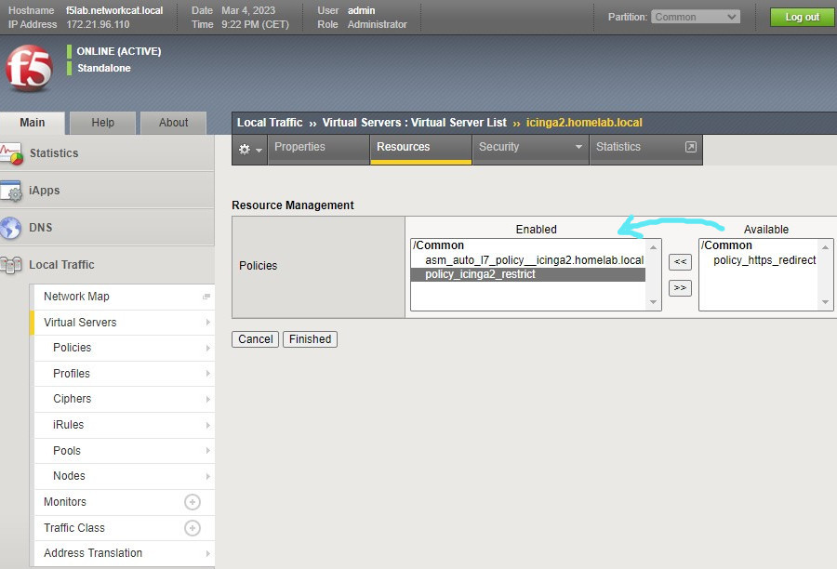
Task: Open iRules menu item
Action: pos(125,426)
